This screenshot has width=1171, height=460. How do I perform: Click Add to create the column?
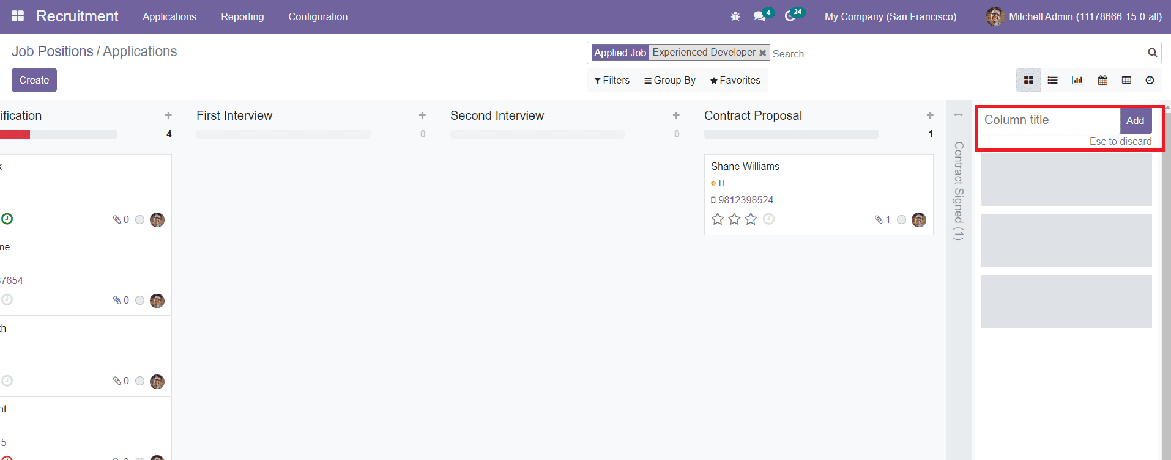(x=1135, y=120)
